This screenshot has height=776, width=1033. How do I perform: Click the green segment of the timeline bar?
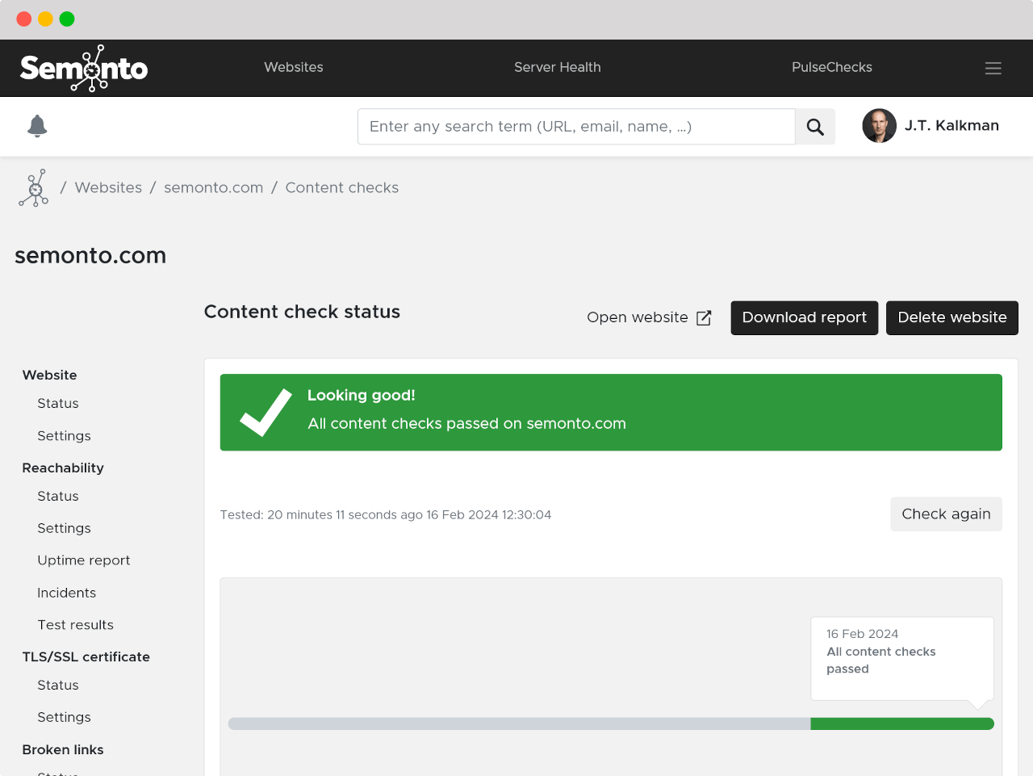[x=902, y=724]
